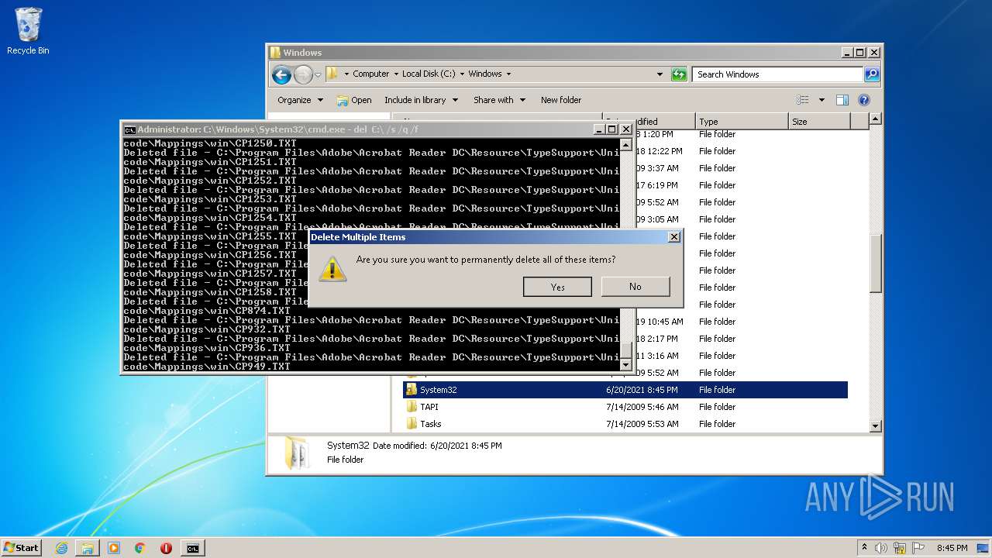992x558 pixels.
Task: Click New folder button
Action: click(x=561, y=100)
